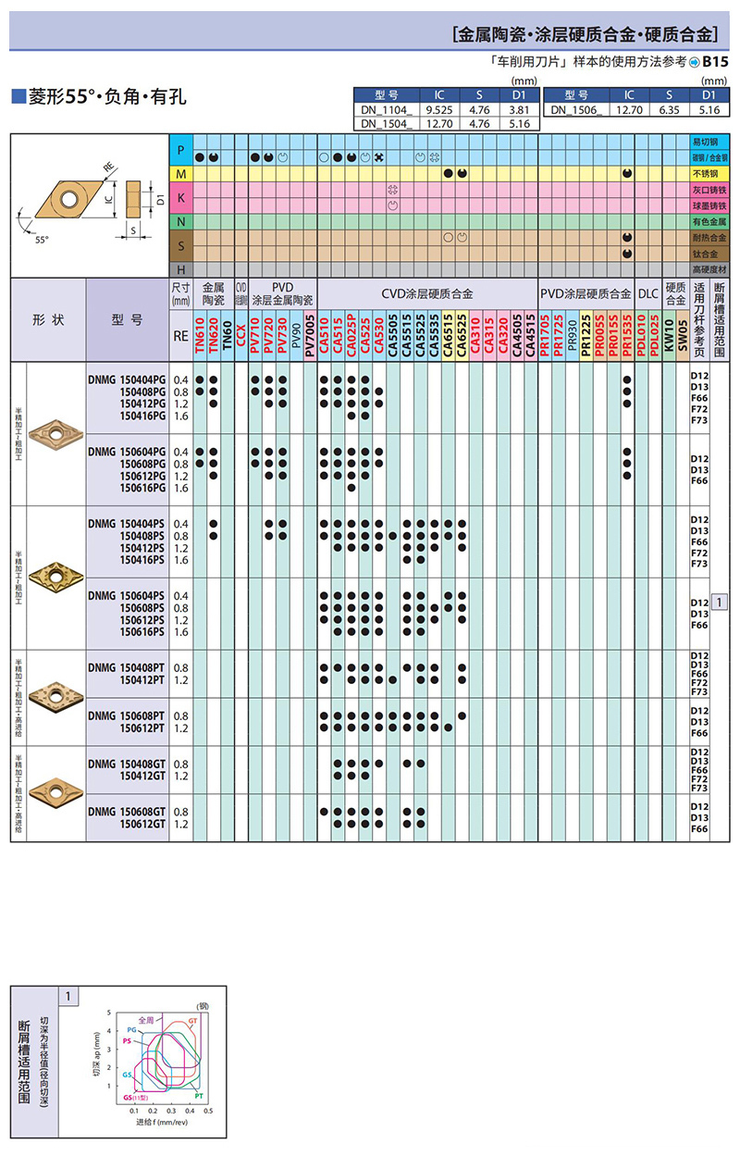Click the 形状 column header

pyautogui.click(x=48, y=318)
